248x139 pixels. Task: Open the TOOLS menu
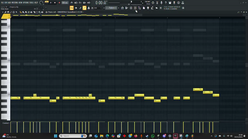point(31,3)
